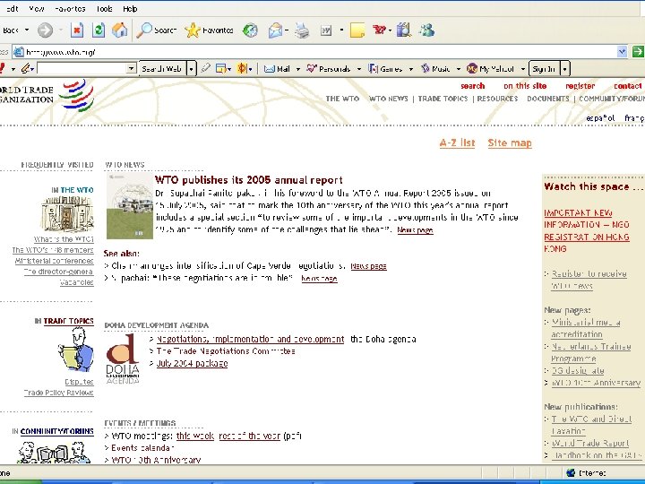Open the TRADE TOPICS site navigation
The width and height of the screenshot is (645, 484).
(x=443, y=99)
